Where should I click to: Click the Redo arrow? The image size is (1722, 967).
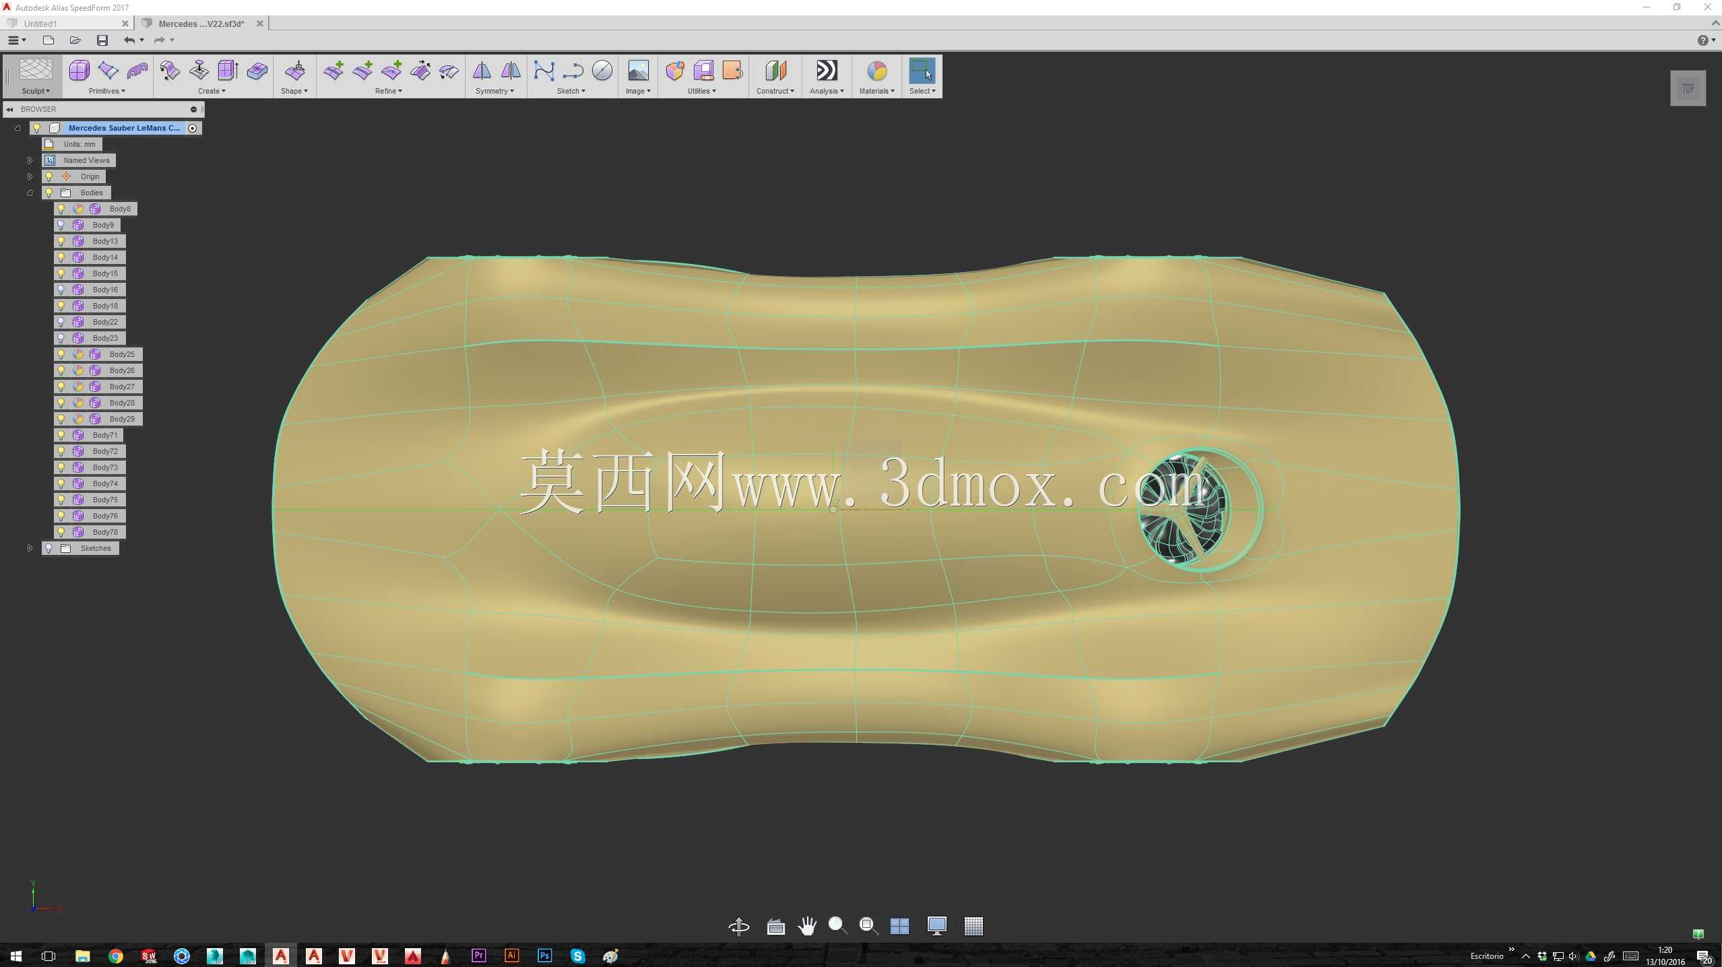pyautogui.click(x=159, y=40)
